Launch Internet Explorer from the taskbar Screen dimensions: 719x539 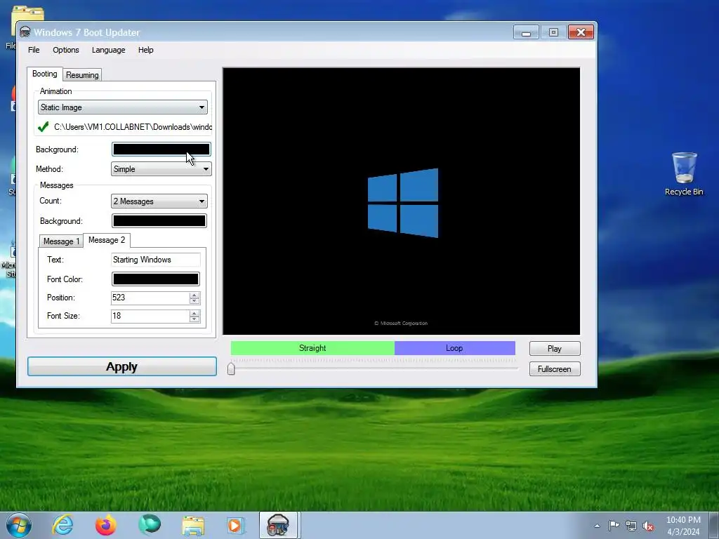pyautogui.click(x=62, y=525)
